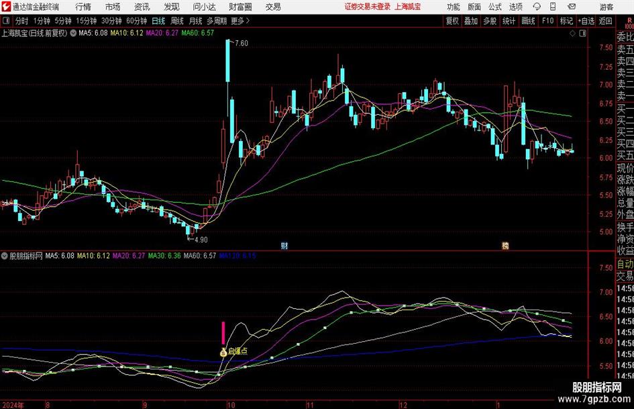Open the F10 company info button
Image resolution: width=634 pixels, height=409 pixels.
(548, 21)
